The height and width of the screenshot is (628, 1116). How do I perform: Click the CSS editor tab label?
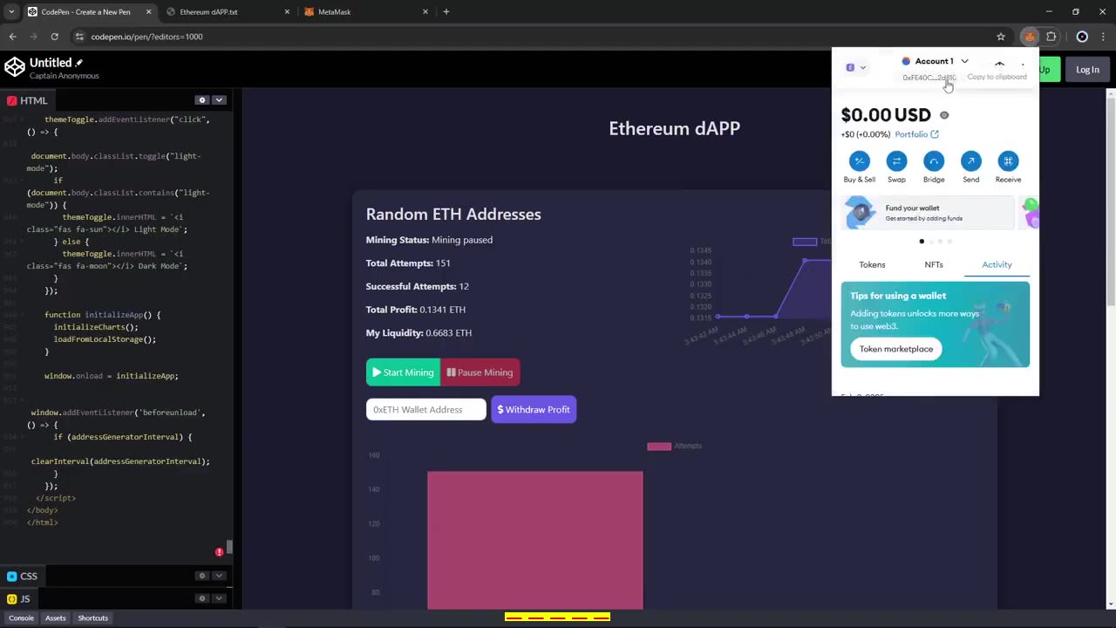pyautogui.click(x=23, y=577)
